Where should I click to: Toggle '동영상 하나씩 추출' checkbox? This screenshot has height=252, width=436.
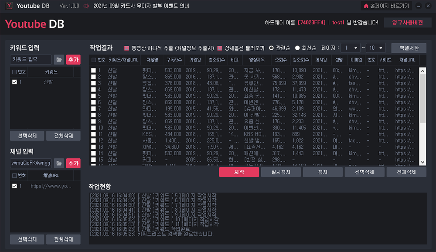pyautogui.click(x=127, y=48)
